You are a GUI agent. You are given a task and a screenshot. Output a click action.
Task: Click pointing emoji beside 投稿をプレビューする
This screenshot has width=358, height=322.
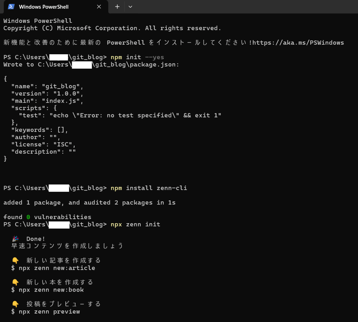pos(15,304)
